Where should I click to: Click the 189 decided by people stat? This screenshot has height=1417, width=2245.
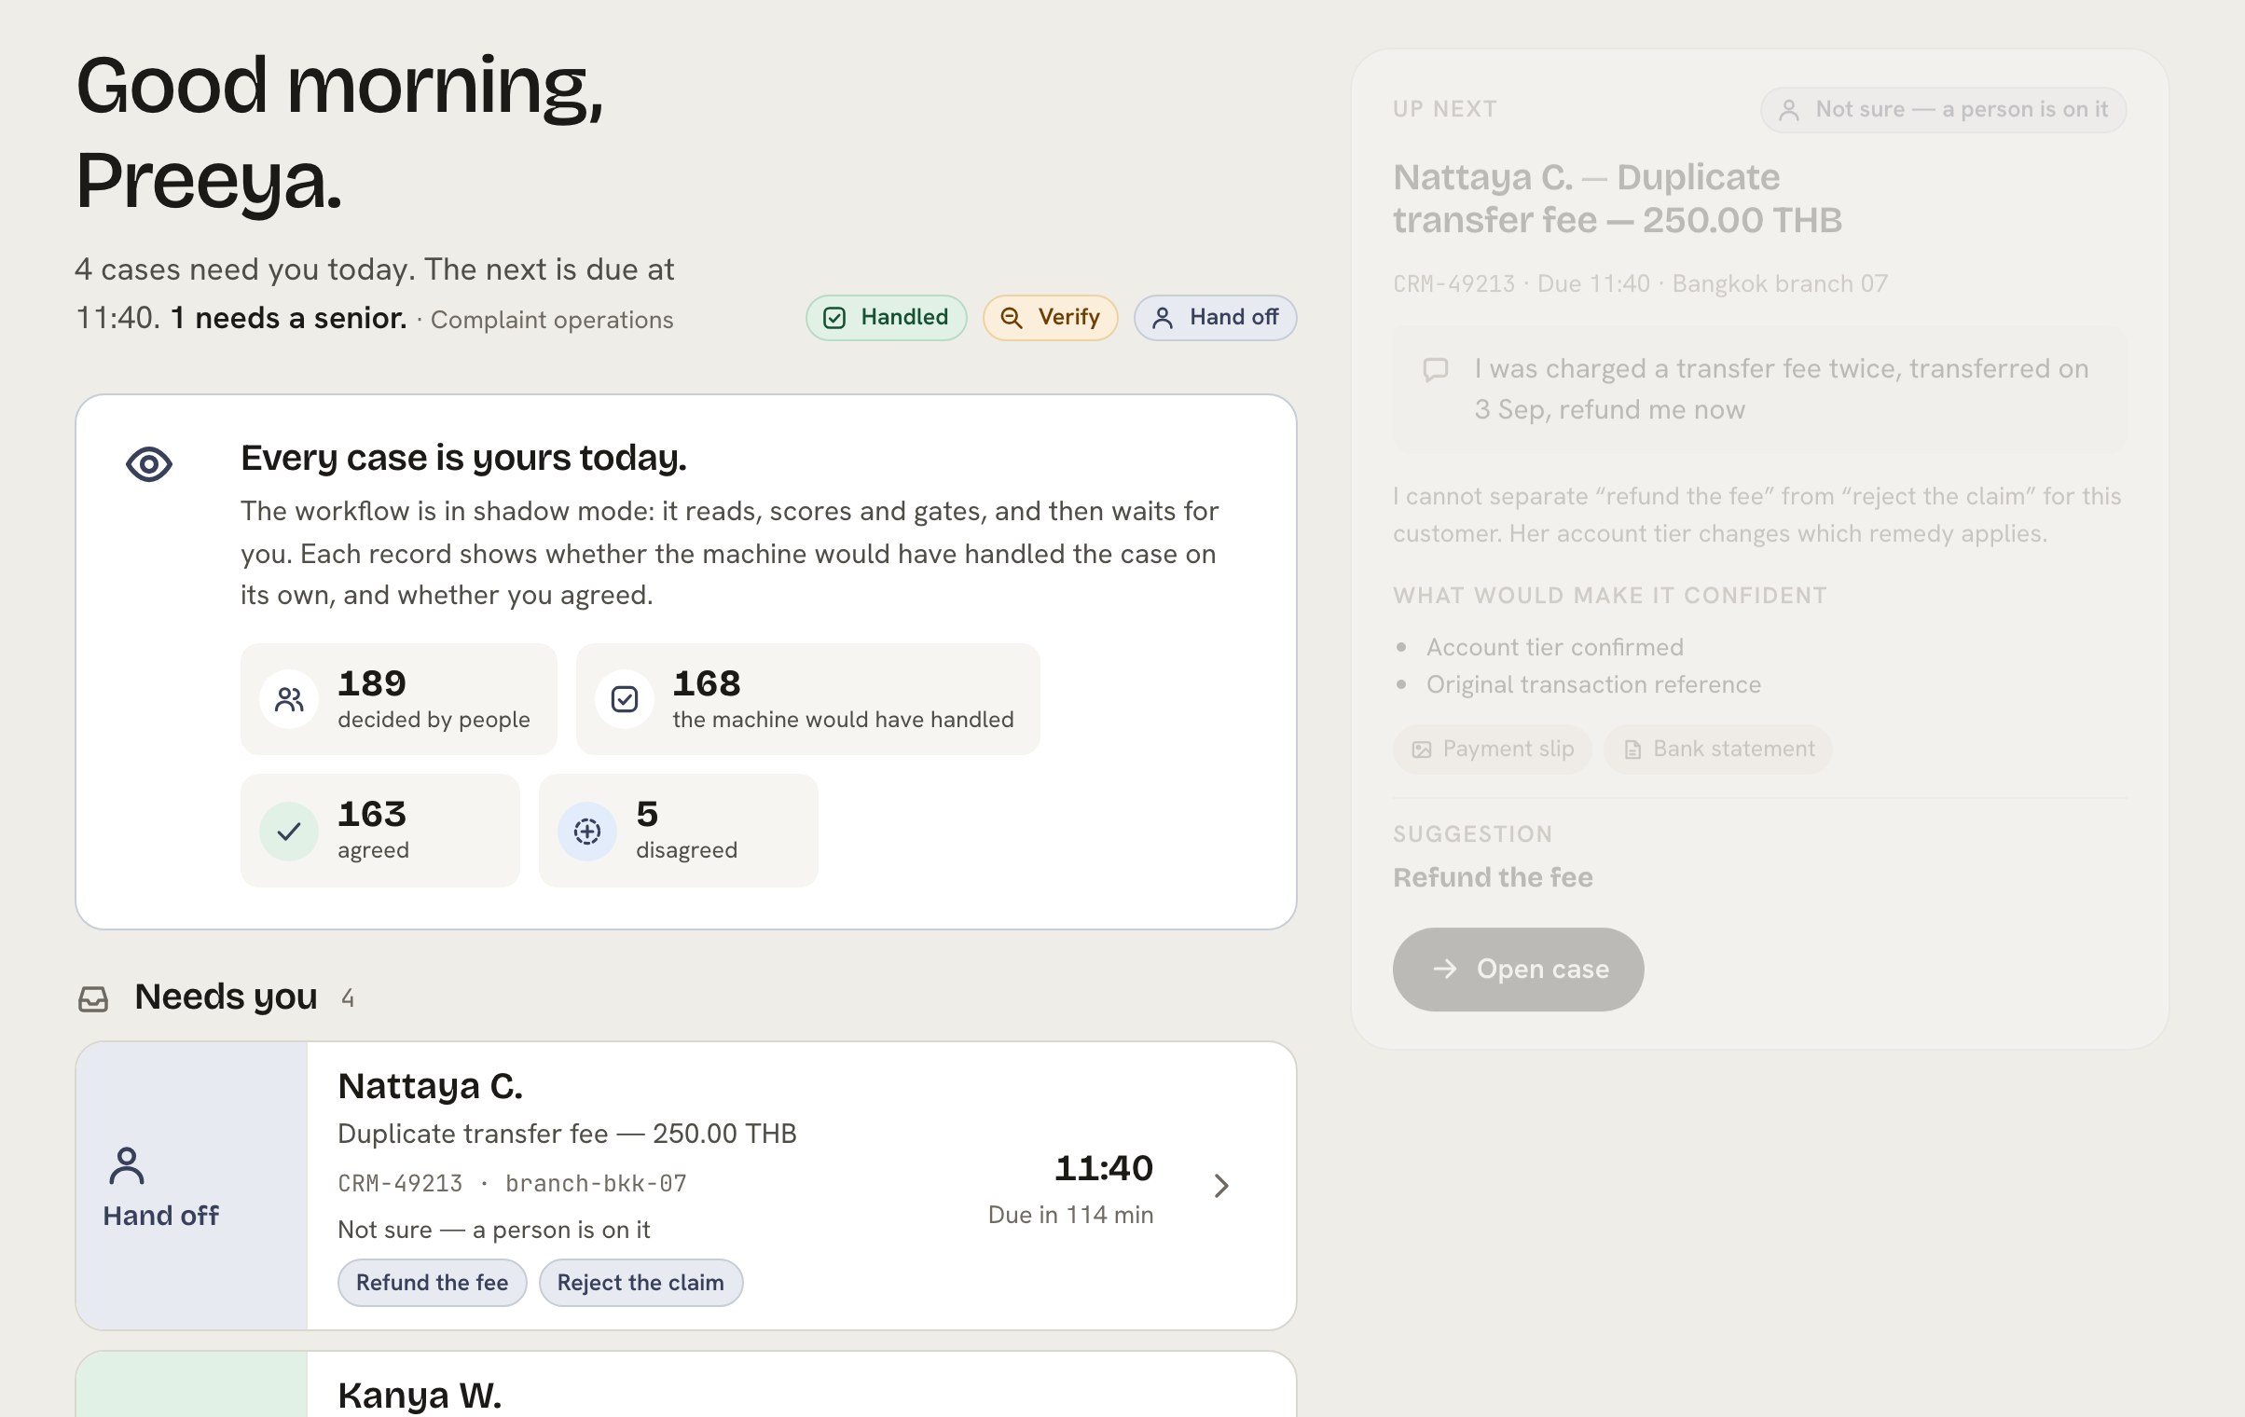pyautogui.click(x=399, y=699)
